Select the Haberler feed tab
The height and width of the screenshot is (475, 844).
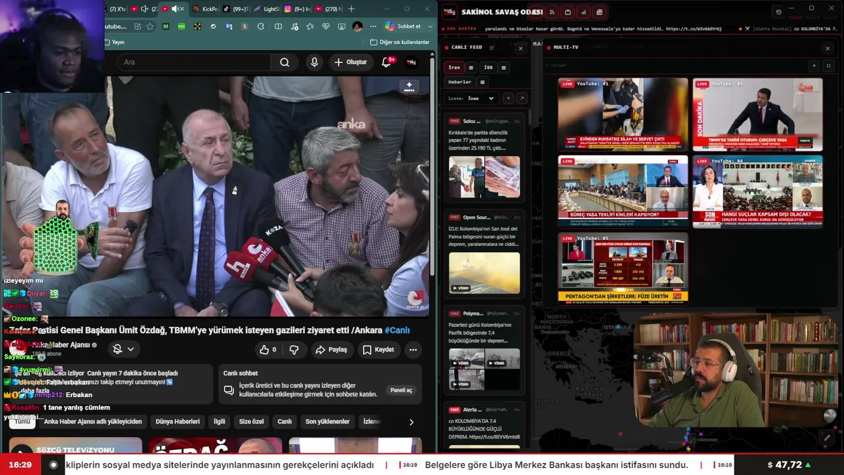pos(460,82)
